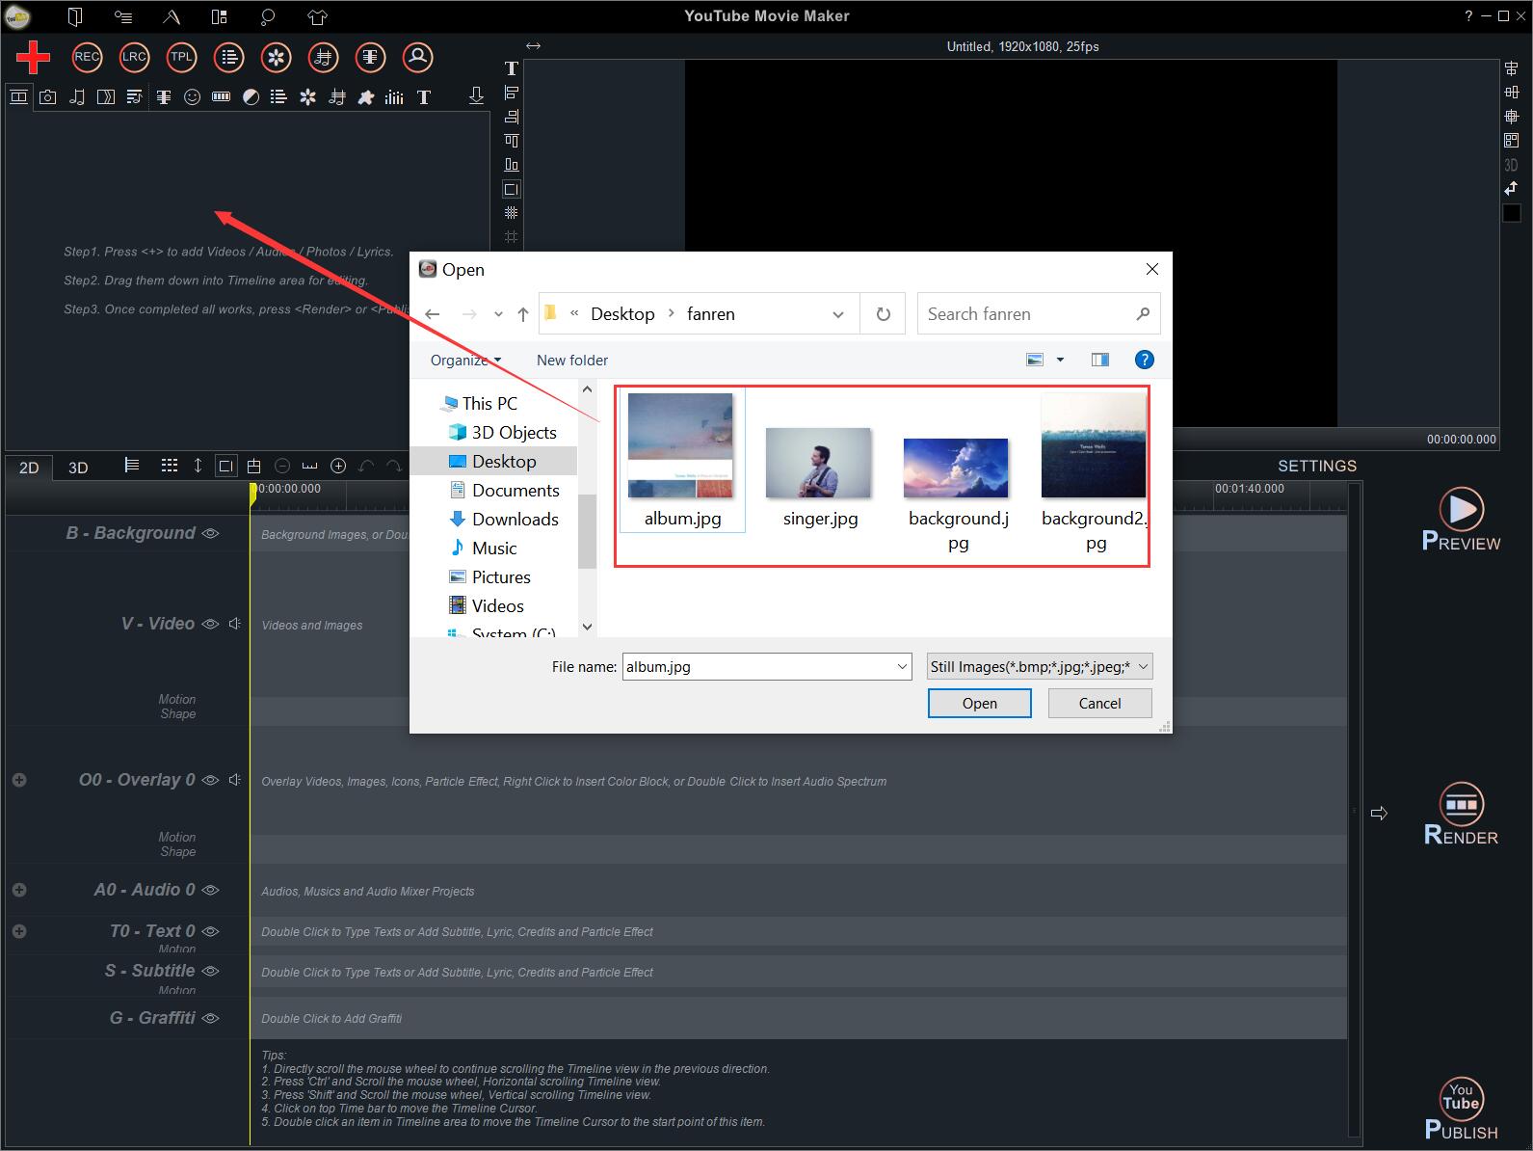
Task: Toggle visibility of S - Subtitle track
Action: coord(210,971)
